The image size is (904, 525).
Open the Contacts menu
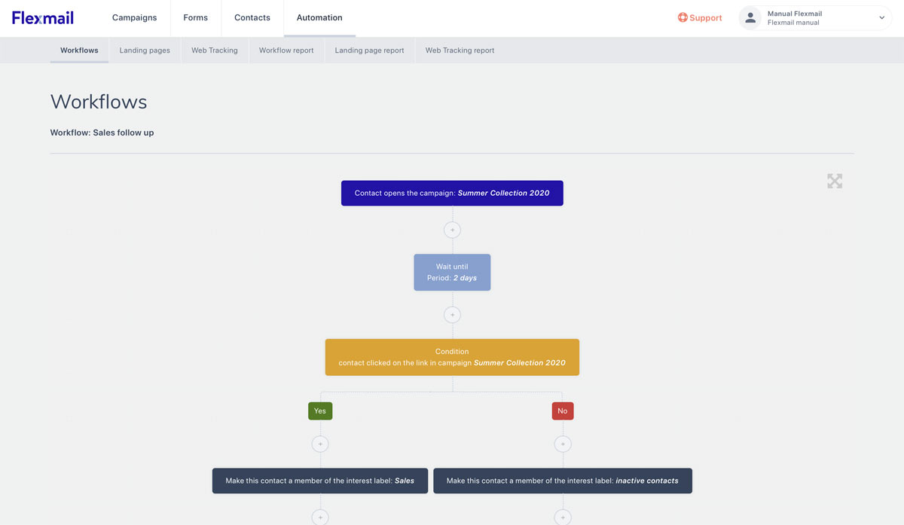click(252, 18)
